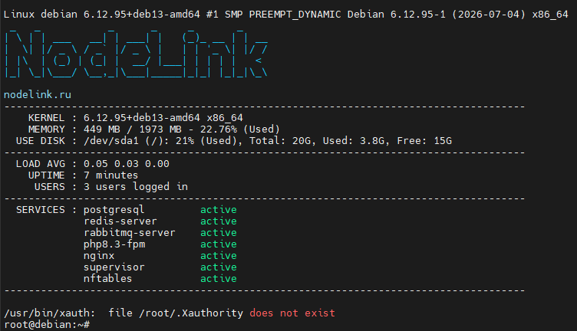Click the UPTIME value 7 minutes
Viewport: 577px width, 331px height.
(x=110, y=175)
